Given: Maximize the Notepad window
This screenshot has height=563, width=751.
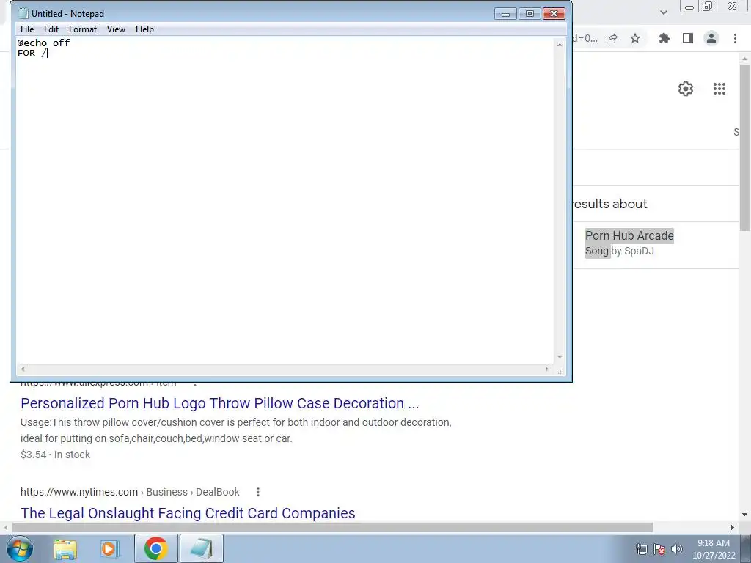Looking at the screenshot, I should [x=530, y=14].
